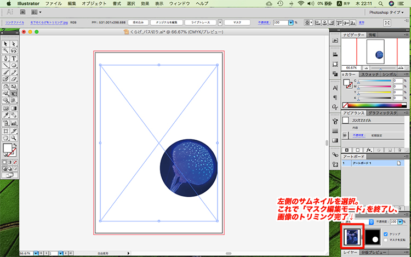Select the Ellipse shape tool
411x257 pixels.
(13, 65)
